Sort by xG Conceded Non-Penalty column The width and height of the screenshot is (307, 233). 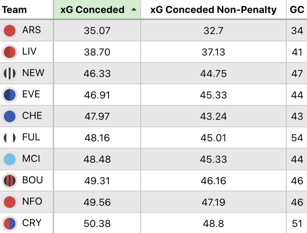213,10
